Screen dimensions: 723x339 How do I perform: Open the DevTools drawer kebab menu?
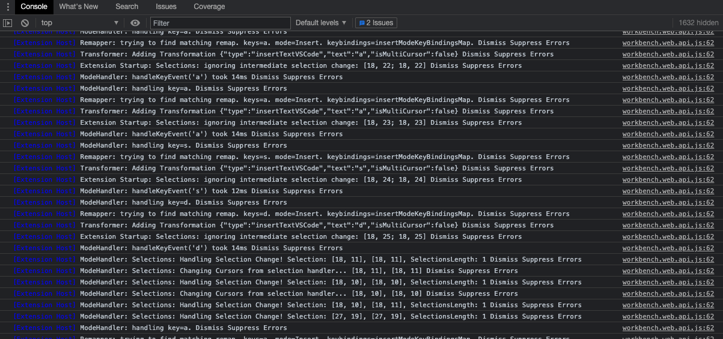click(7, 7)
